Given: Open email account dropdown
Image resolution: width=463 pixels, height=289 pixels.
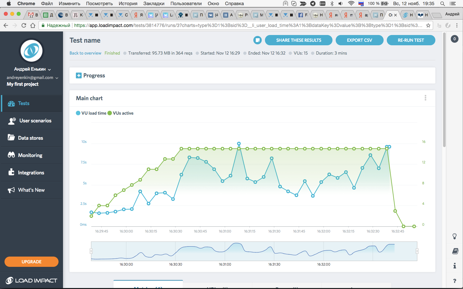Looking at the screenshot, I should pyautogui.click(x=32, y=77).
